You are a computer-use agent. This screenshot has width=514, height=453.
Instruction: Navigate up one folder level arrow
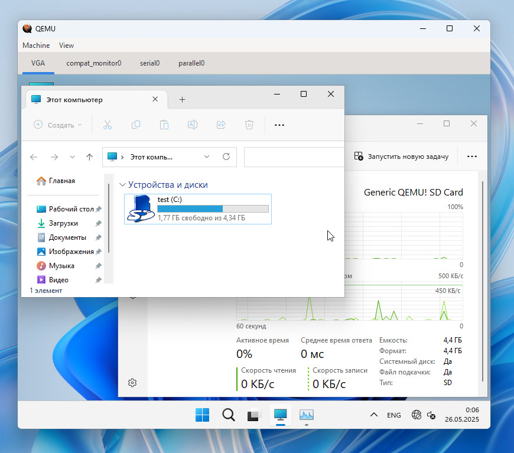pyautogui.click(x=89, y=157)
